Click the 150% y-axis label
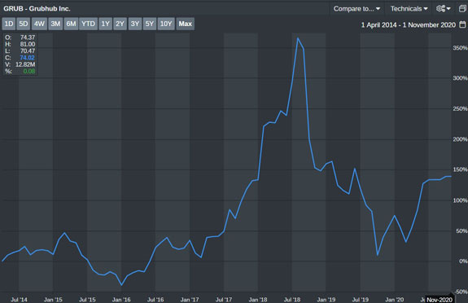The width and height of the screenshot is (468, 303). tap(460, 169)
